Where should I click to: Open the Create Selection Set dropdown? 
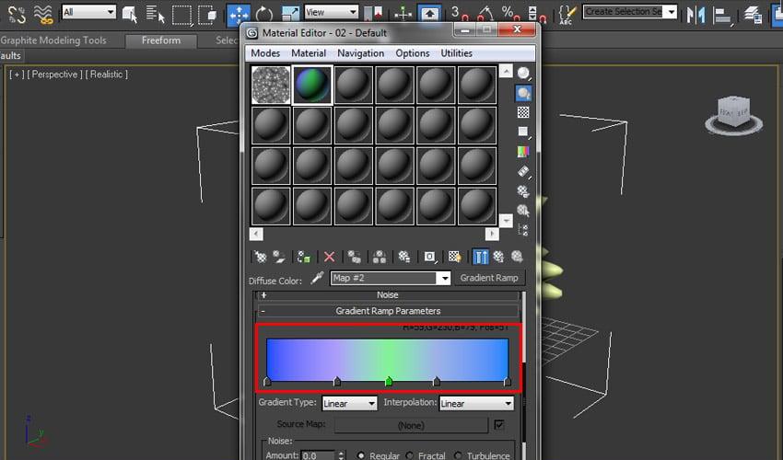click(630, 11)
